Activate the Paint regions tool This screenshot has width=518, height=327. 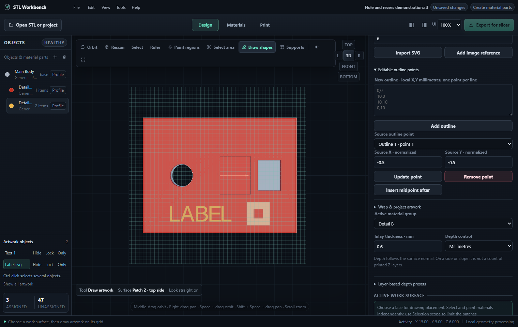coord(184,47)
